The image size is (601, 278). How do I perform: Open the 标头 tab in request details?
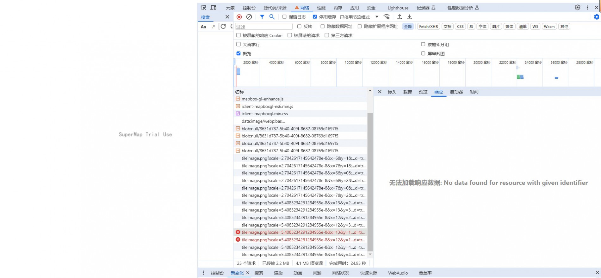392,92
